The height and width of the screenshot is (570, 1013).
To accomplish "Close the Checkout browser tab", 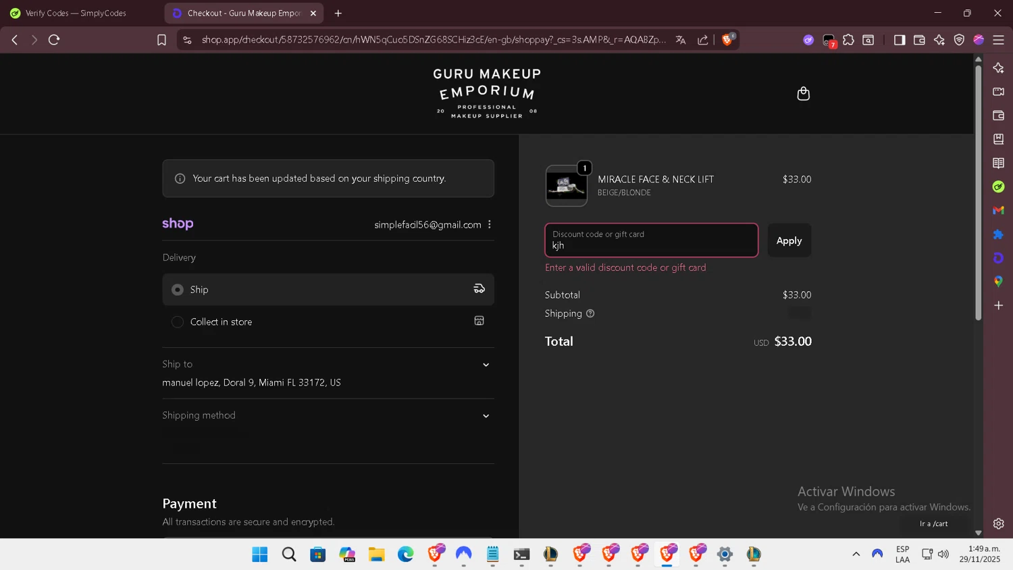I will click(313, 13).
